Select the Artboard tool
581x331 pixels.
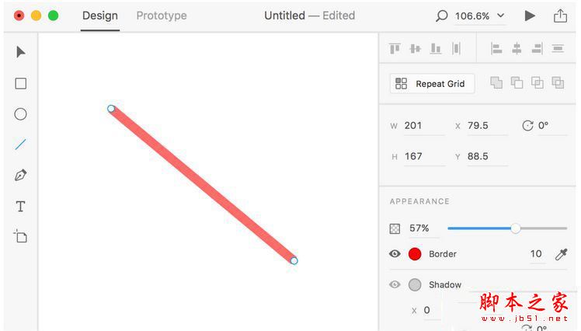coord(21,236)
